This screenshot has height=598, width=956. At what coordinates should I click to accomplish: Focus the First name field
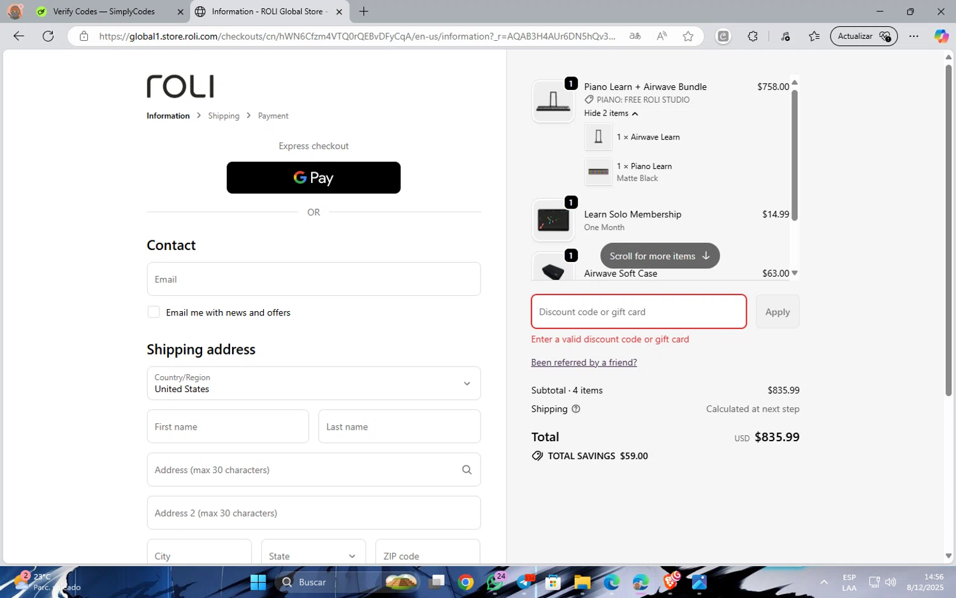coord(228,427)
